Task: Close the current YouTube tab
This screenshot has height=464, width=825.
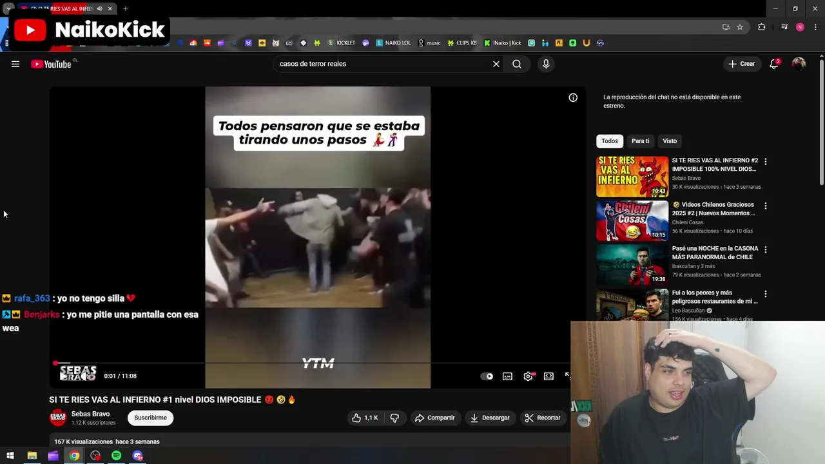Action: click(110, 9)
